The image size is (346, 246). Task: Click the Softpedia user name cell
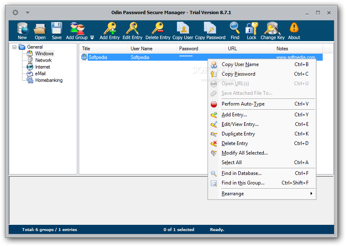[x=140, y=57]
